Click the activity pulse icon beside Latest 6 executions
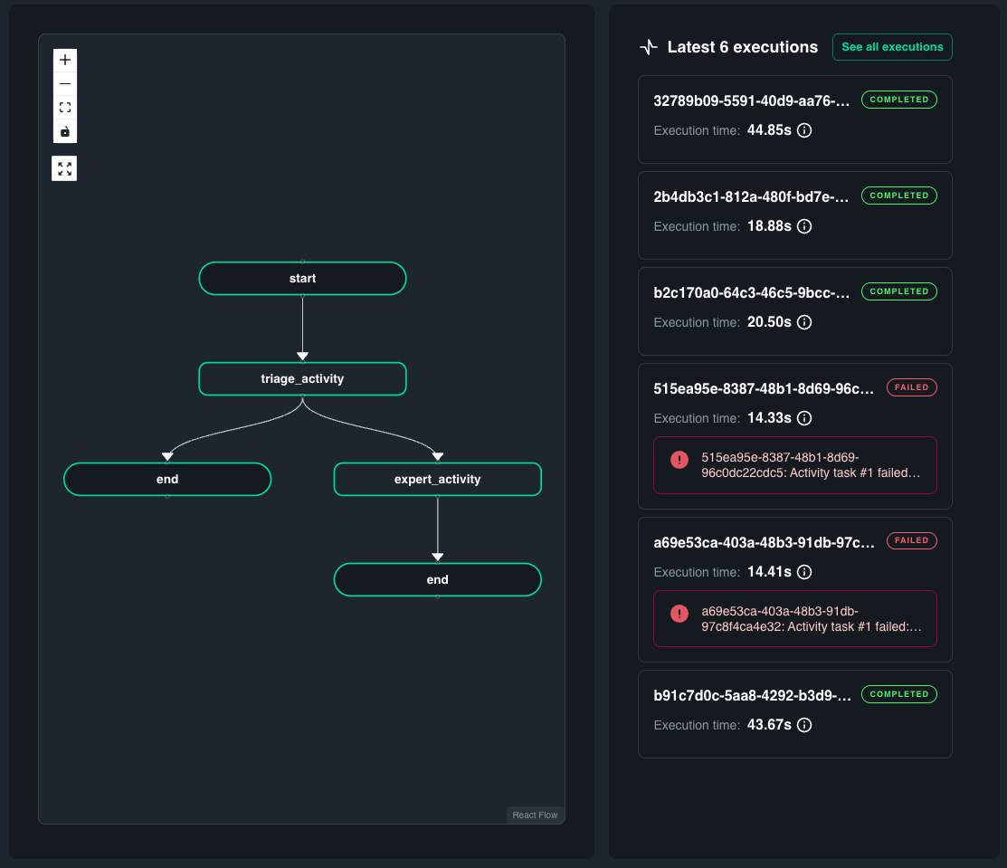1007x868 pixels. pyautogui.click(x=648, y=46)
